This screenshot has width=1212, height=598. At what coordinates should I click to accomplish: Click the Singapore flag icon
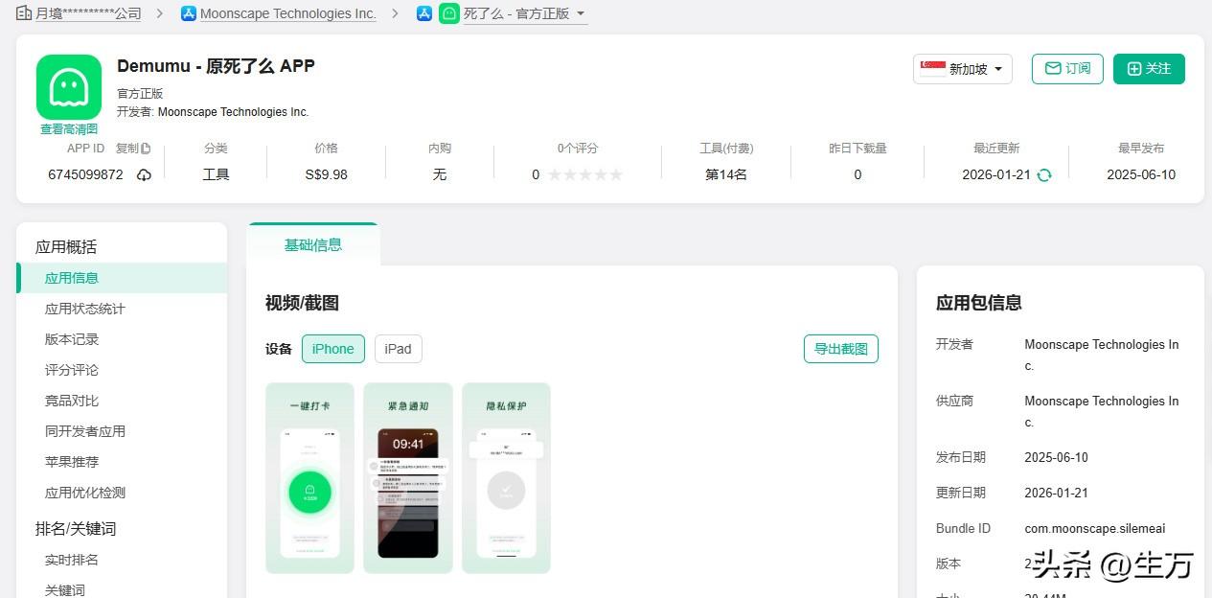point(933,69)
